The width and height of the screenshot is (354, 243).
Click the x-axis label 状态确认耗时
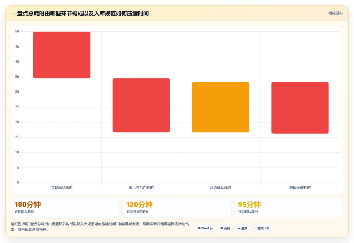coord(220,188)
